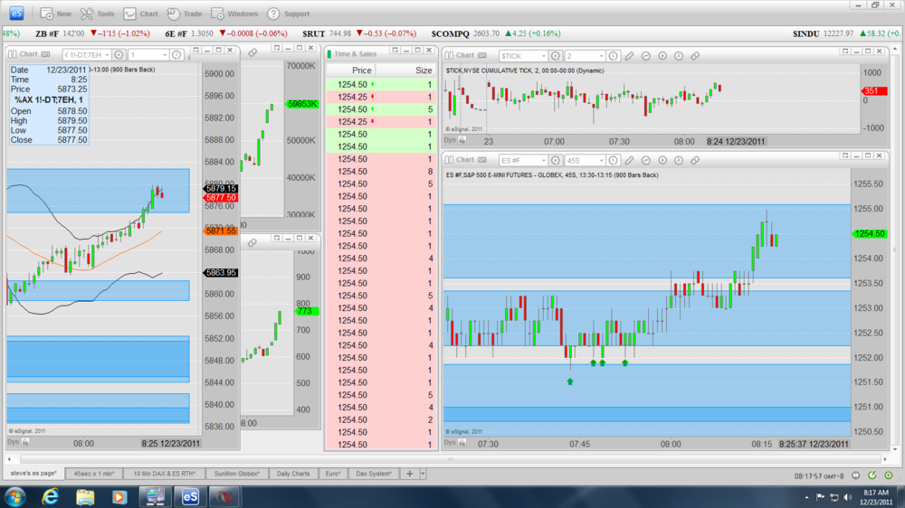Viewport: 905px width, 508px height.
Task: Open studies icon on ES #F chart
Action: [x=646, y=160]
